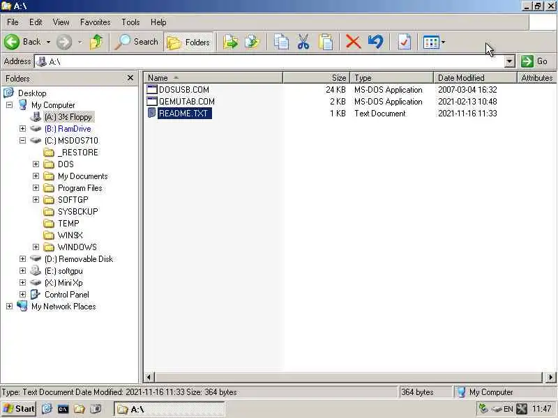The image size is (558, 418).
Task: Open the Views dropdown arrow
Action: (444, 42)
